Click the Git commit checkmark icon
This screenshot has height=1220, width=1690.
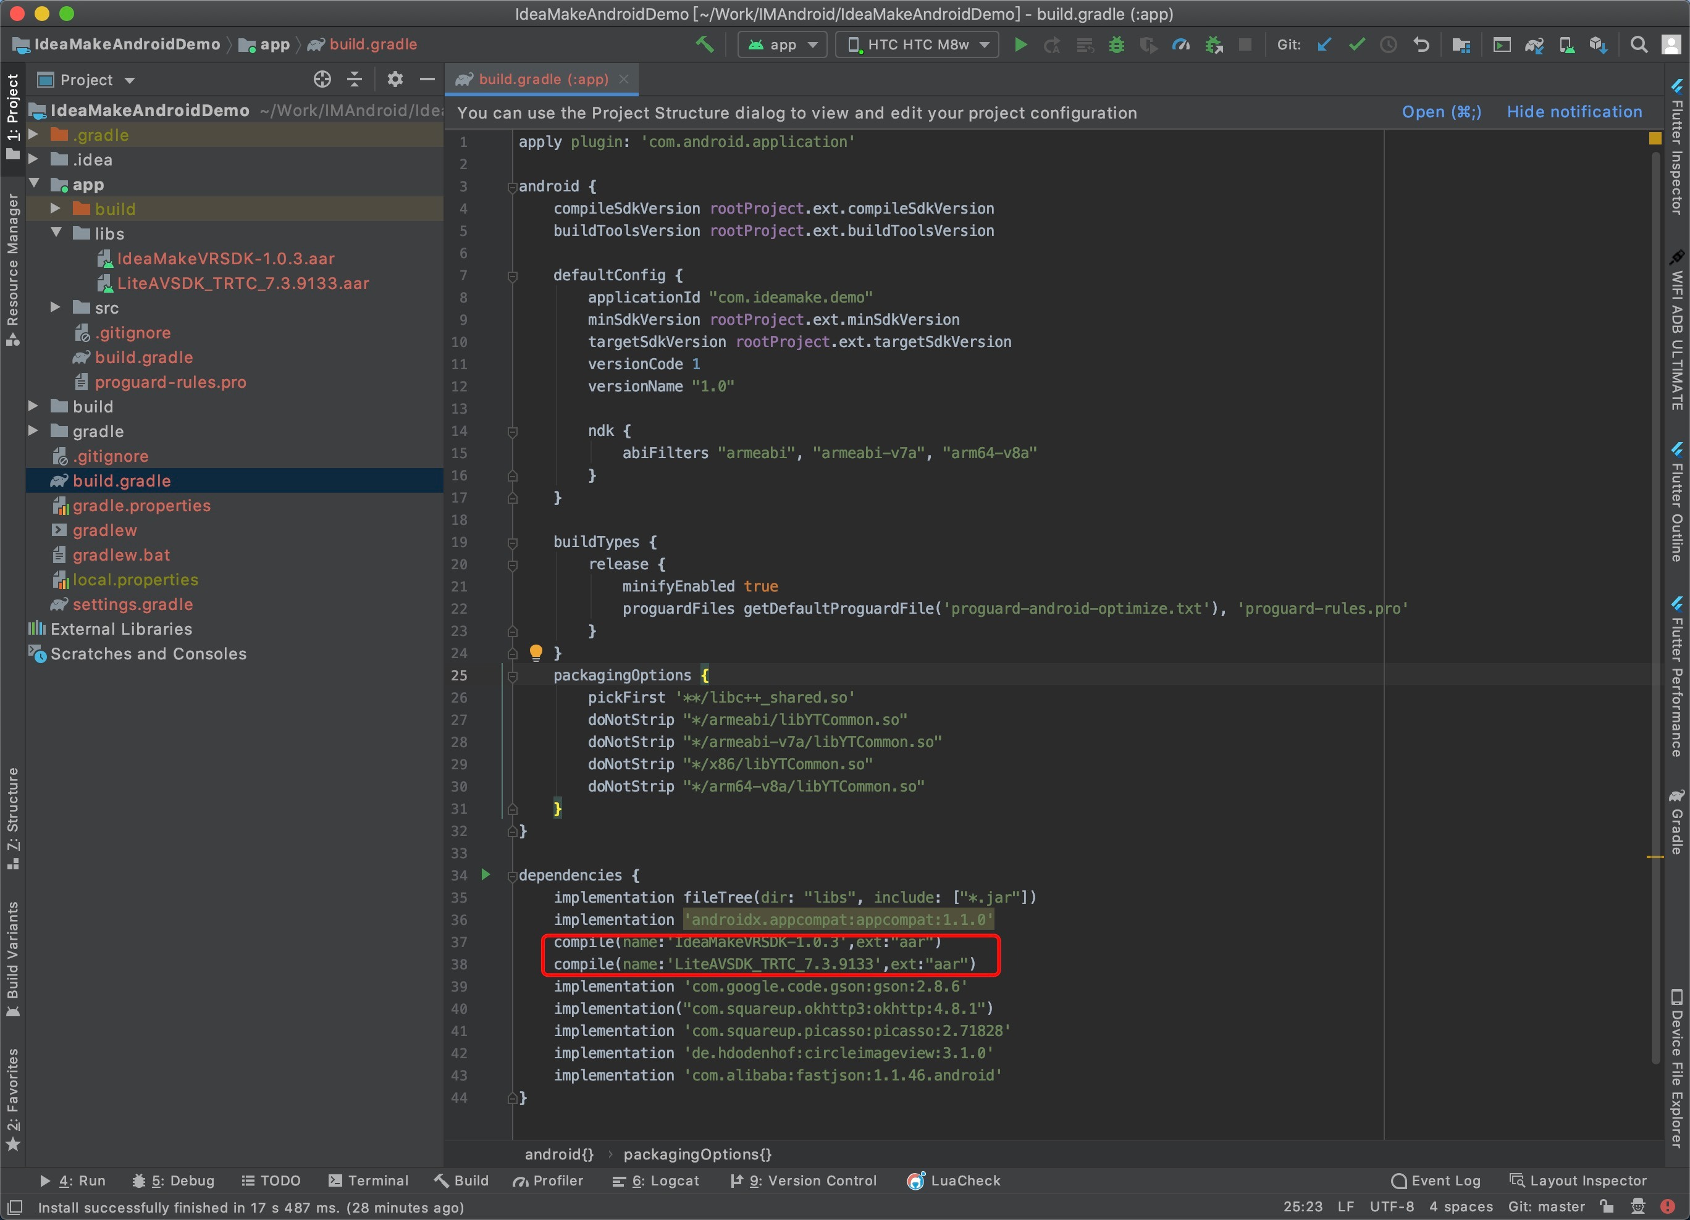click(x=1356, y=44)
